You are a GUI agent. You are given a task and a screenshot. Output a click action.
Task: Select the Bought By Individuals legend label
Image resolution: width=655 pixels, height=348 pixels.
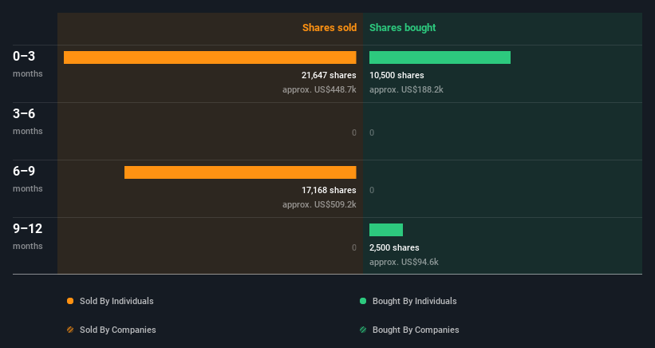(x=414, y=301)
